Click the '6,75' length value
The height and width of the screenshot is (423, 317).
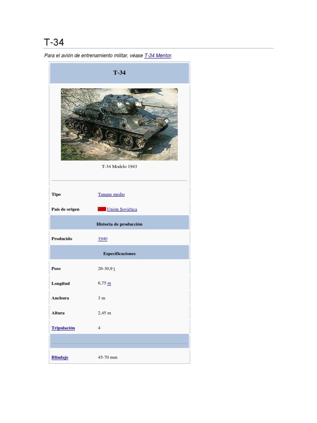[102, 283]
